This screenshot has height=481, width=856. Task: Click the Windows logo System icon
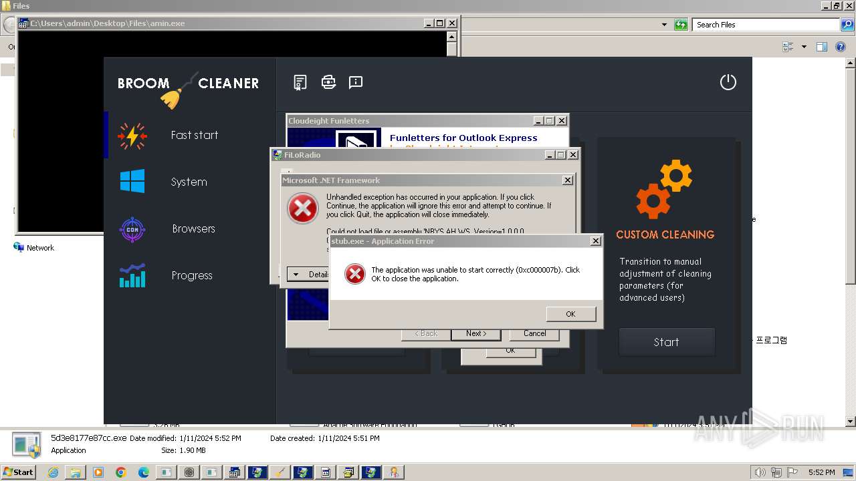coord(132,182)
